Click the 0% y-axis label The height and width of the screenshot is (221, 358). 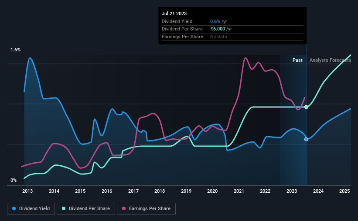pos(14,180)
